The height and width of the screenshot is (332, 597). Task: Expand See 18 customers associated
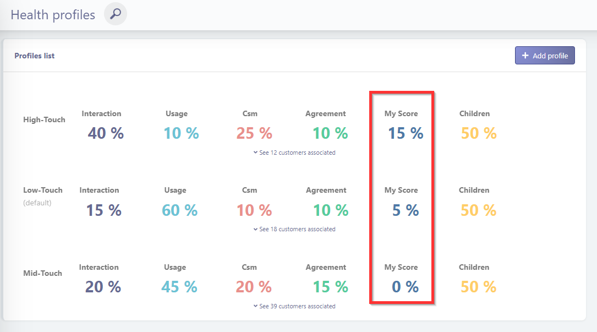[294, 229]
